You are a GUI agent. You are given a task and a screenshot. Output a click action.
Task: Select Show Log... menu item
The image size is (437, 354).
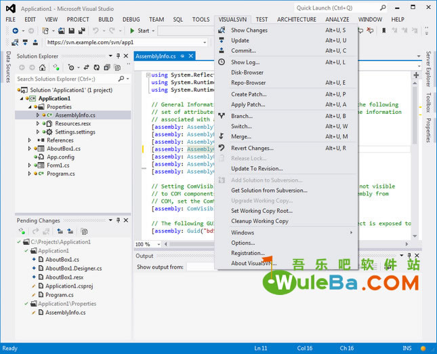tap(287, 62)
